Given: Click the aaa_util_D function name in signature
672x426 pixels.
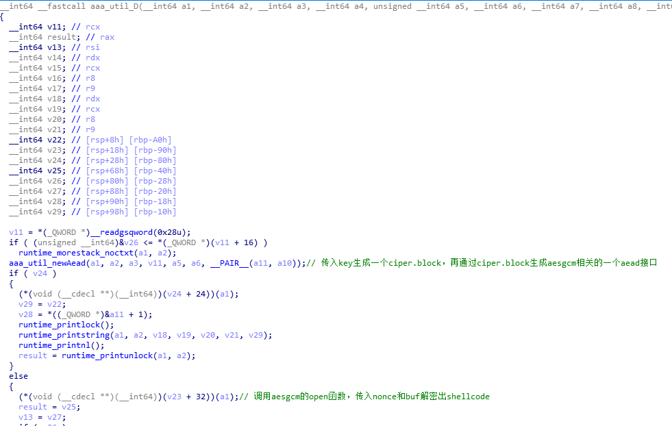Looking at the screenshot, I should (x=114, y=6).
